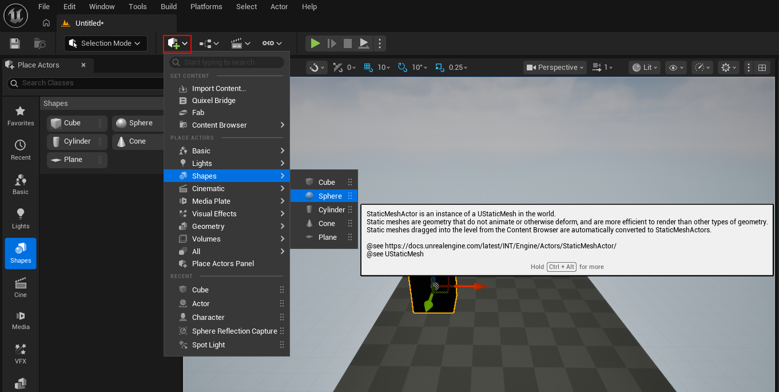This screenshot has height=392, width=779.
Task: Expand the Volumes submenu
Action: (x=226, y=239)
